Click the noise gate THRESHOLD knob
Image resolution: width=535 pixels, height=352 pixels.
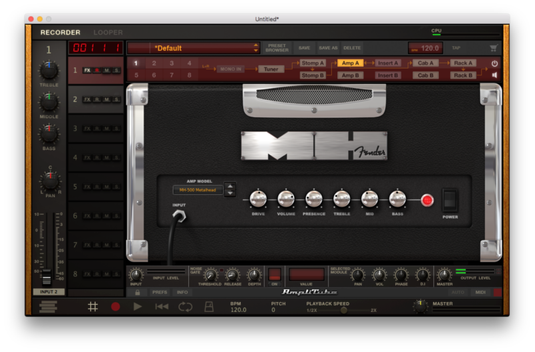[x=210, y=275]
